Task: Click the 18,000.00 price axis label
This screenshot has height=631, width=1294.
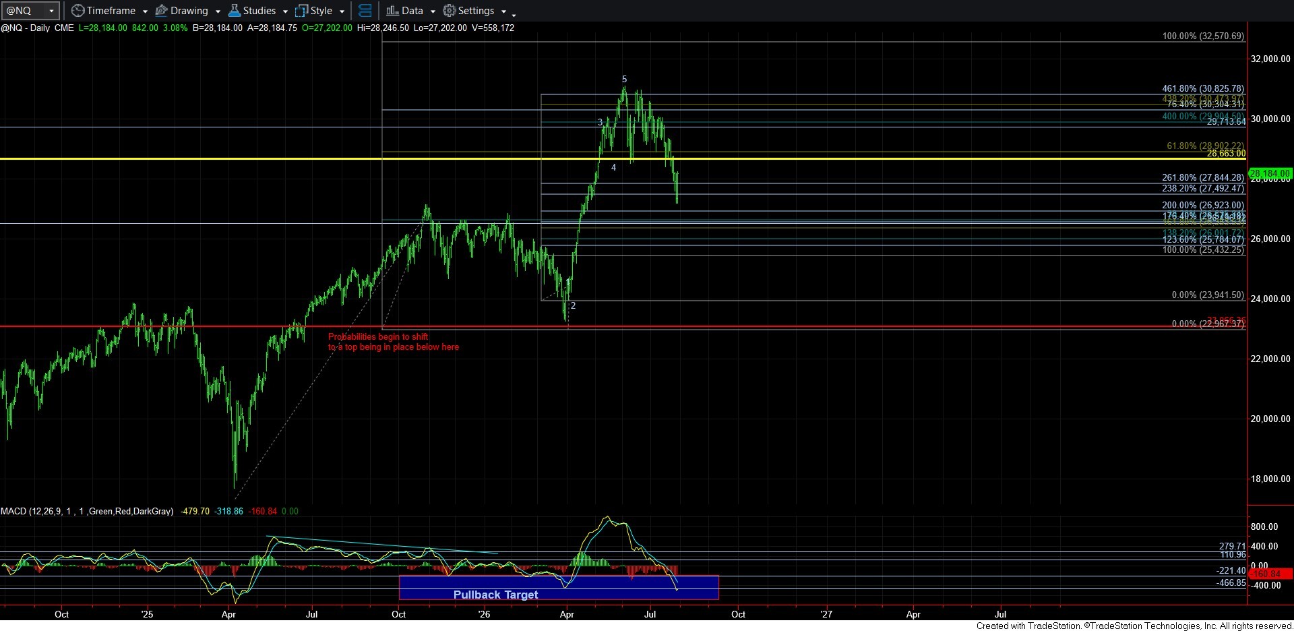Action: pyautogui.click(x=1270, y=479)
